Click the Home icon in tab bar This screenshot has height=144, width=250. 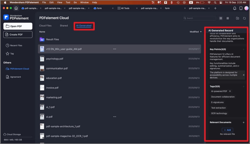tap(16, 8)
